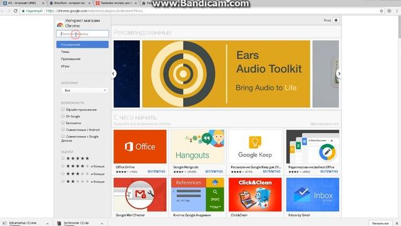Bookmark this page with the star icon
The image size is (401, 226).
click(382, 11)
